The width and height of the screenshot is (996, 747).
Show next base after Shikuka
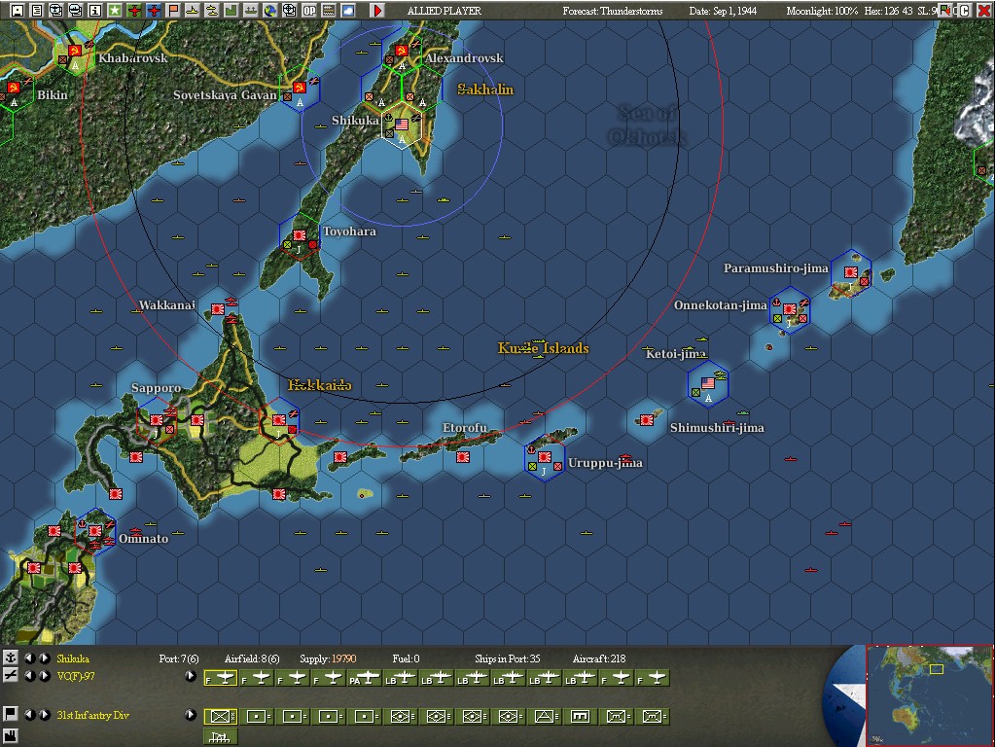pos(45,658)
